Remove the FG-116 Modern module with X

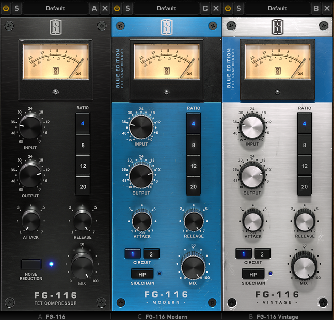click(x=216, y=8)
